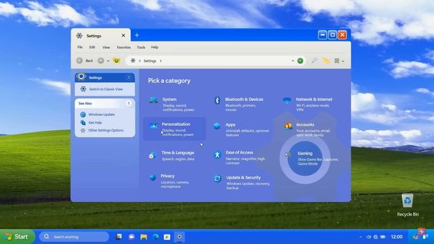Image resolution: width=434 pixels, height=244 pixels.
Task: Close the Settings tab
Action: (x=123, y=35)
